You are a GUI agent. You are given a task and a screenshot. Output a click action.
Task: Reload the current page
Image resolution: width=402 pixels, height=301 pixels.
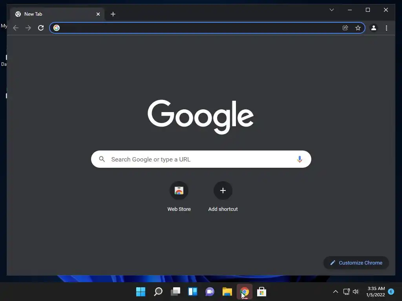click(x=41, y=28)
